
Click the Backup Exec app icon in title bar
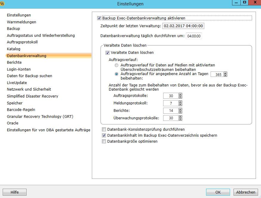click(2, 3)
